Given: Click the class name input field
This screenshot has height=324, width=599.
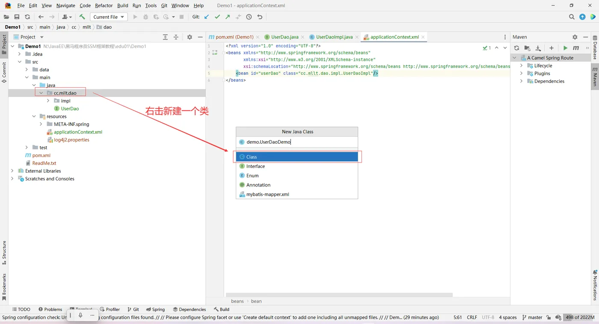Looking at the screenshot, I should tap(297, 142).
